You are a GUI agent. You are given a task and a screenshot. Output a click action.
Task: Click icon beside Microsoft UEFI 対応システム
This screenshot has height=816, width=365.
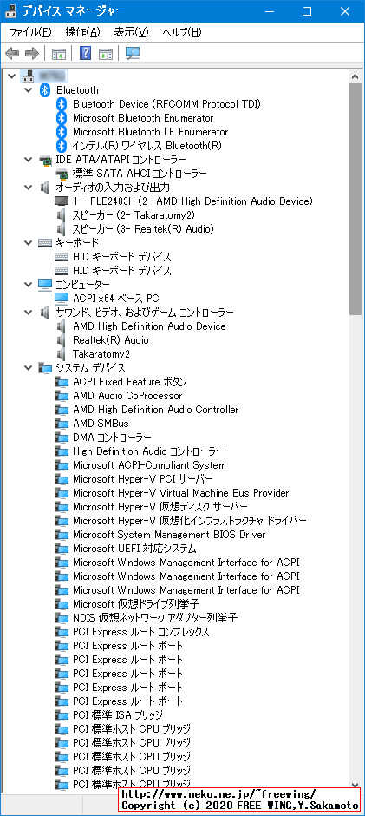pos(62,549)
